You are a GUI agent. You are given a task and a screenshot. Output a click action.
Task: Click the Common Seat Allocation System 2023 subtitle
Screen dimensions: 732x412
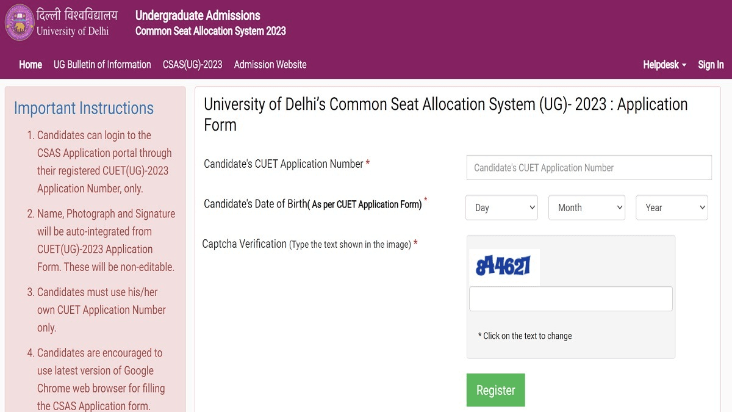pyautogui.click(x=210, y=31)
